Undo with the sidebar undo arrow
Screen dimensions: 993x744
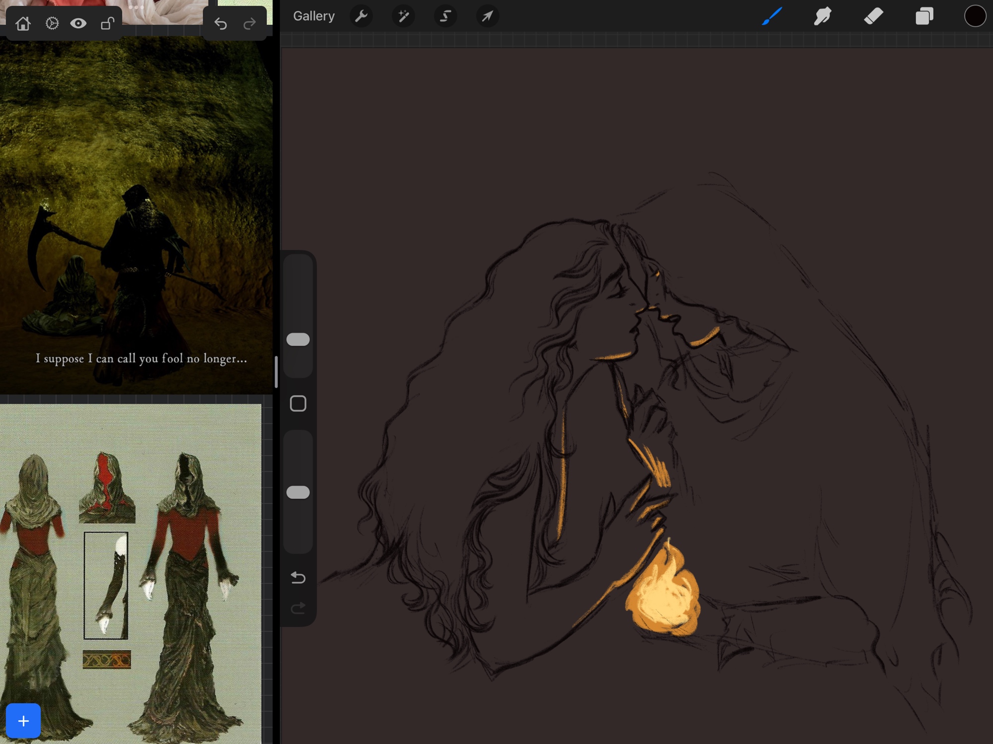point(298,577)
